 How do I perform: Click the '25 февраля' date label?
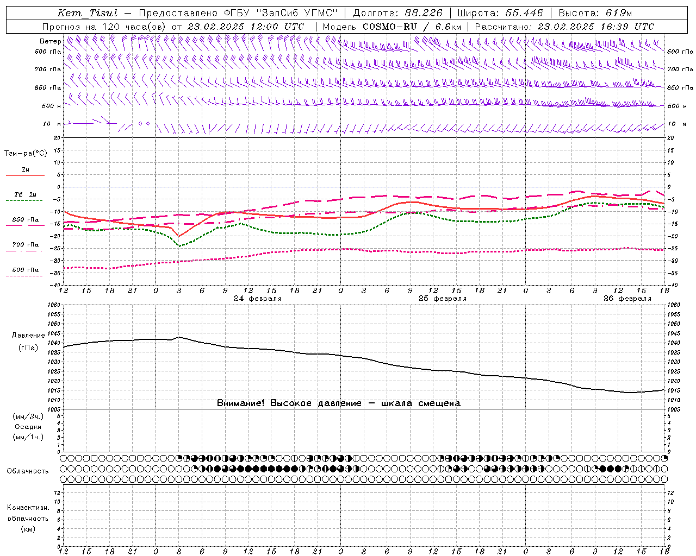pyautogui.click(x=443, y=299)
